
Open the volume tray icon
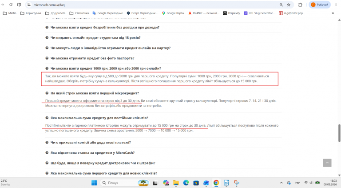click(311, 183)
